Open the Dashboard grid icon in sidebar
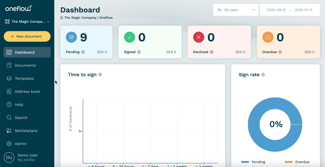 [x=9, y=52]
